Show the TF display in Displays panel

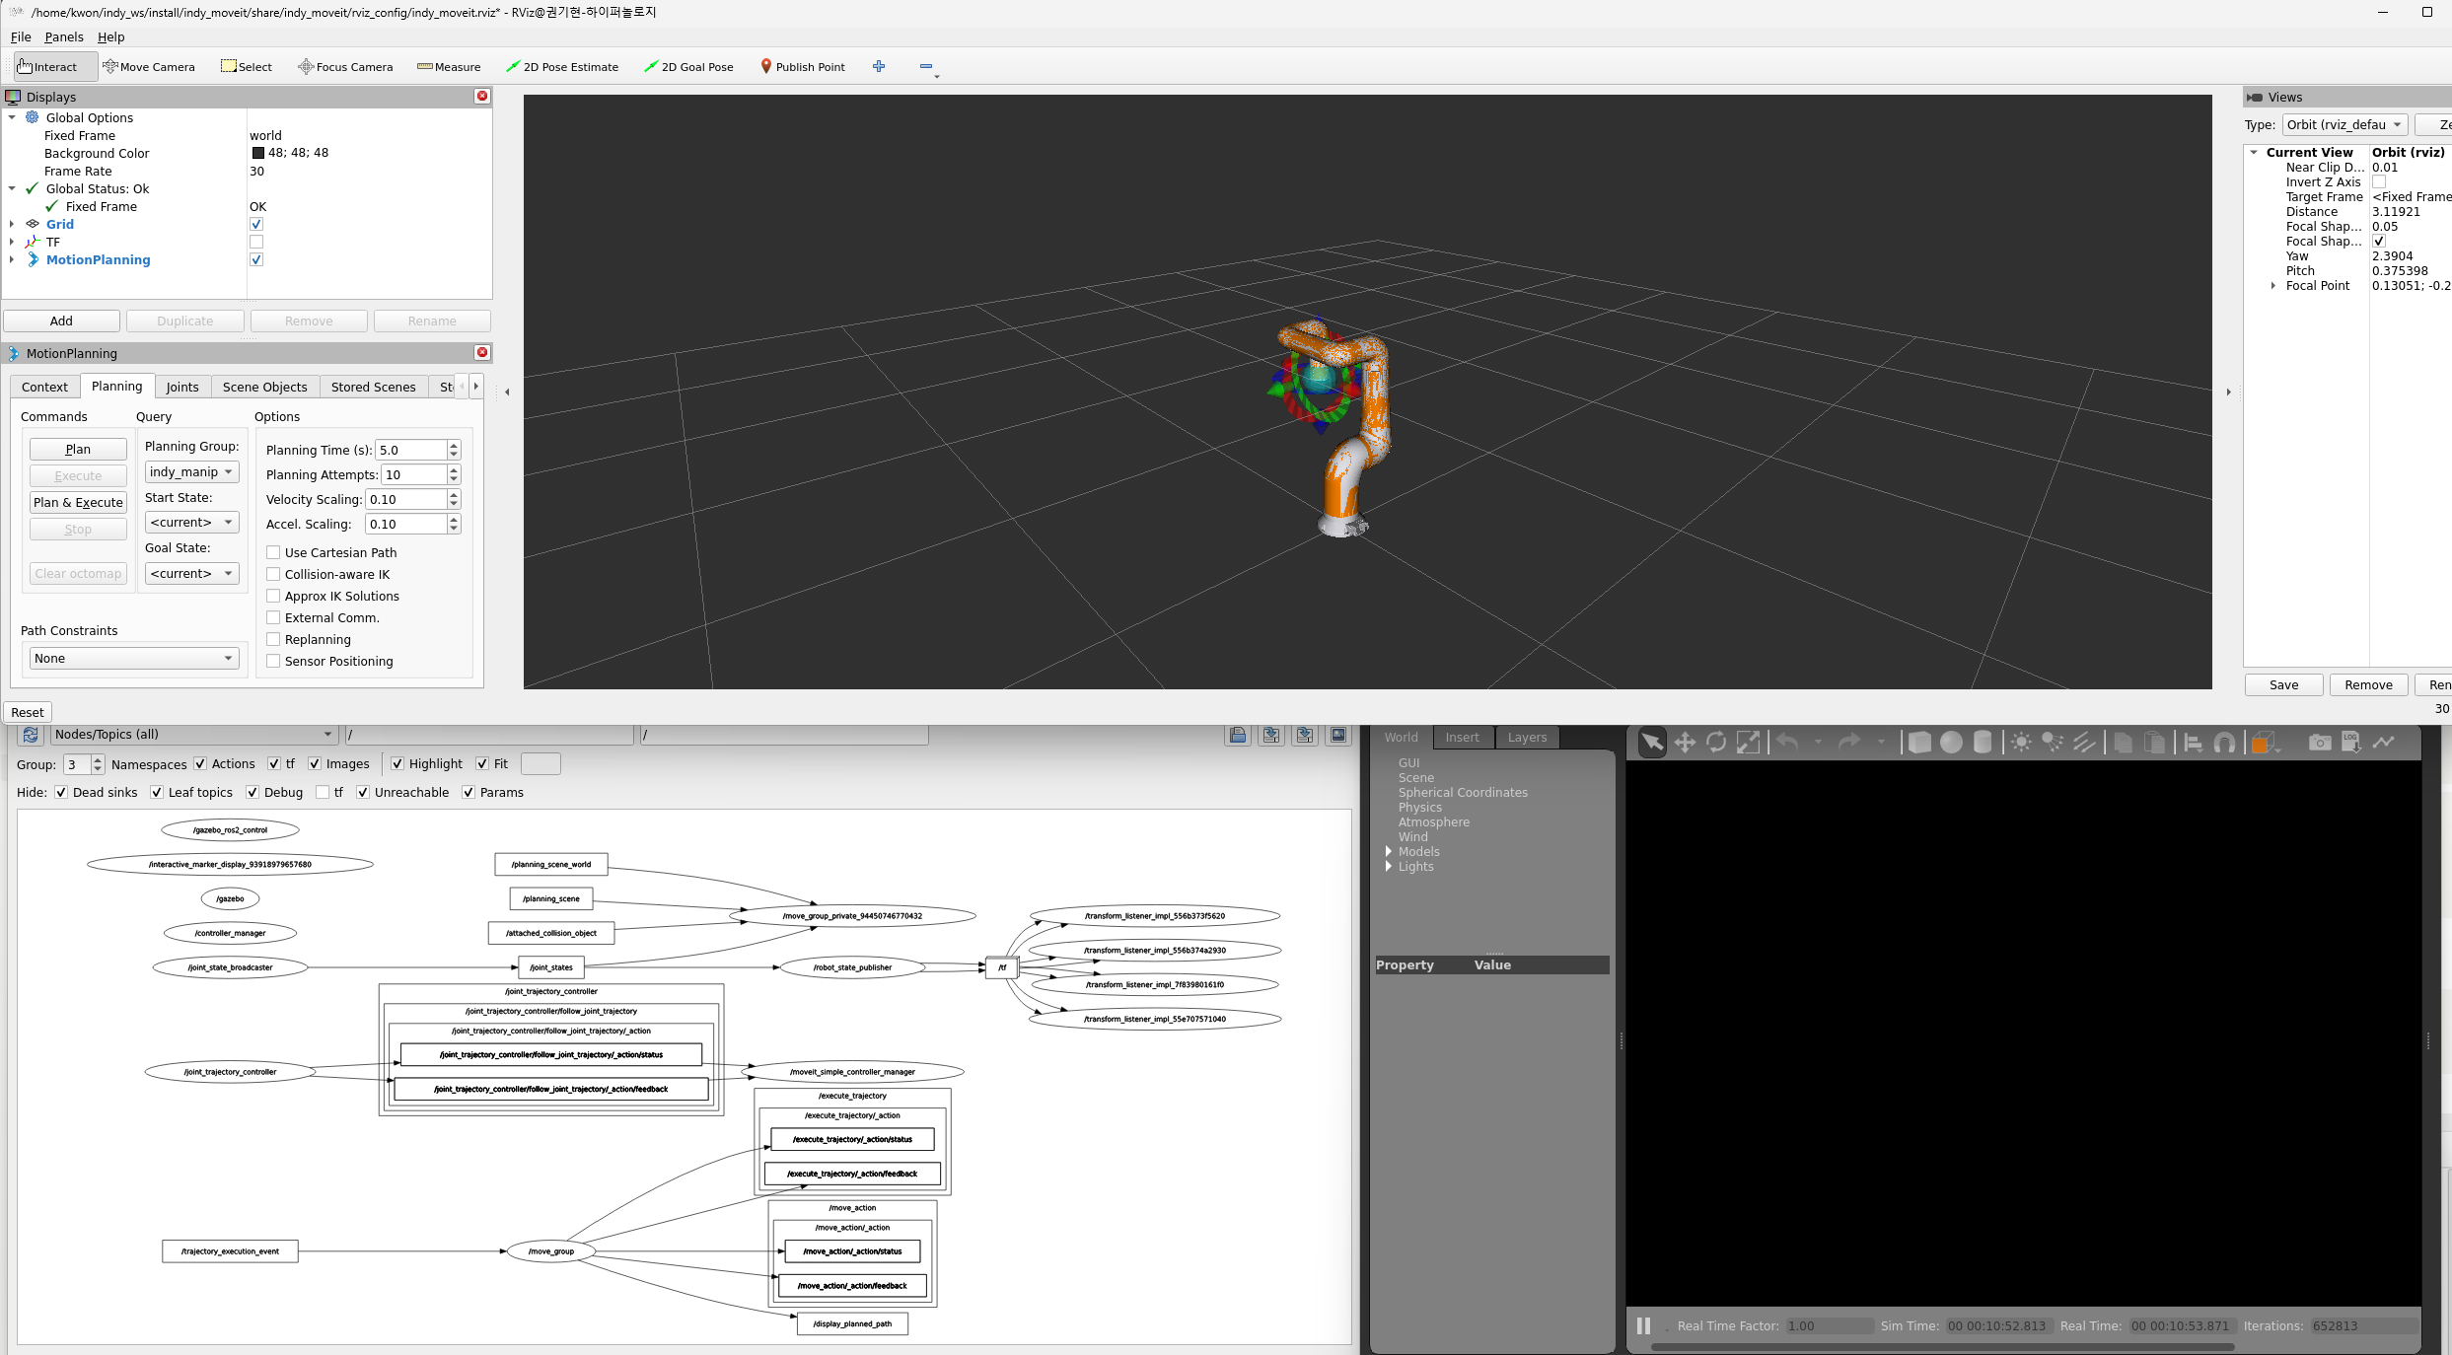[256, 242]
